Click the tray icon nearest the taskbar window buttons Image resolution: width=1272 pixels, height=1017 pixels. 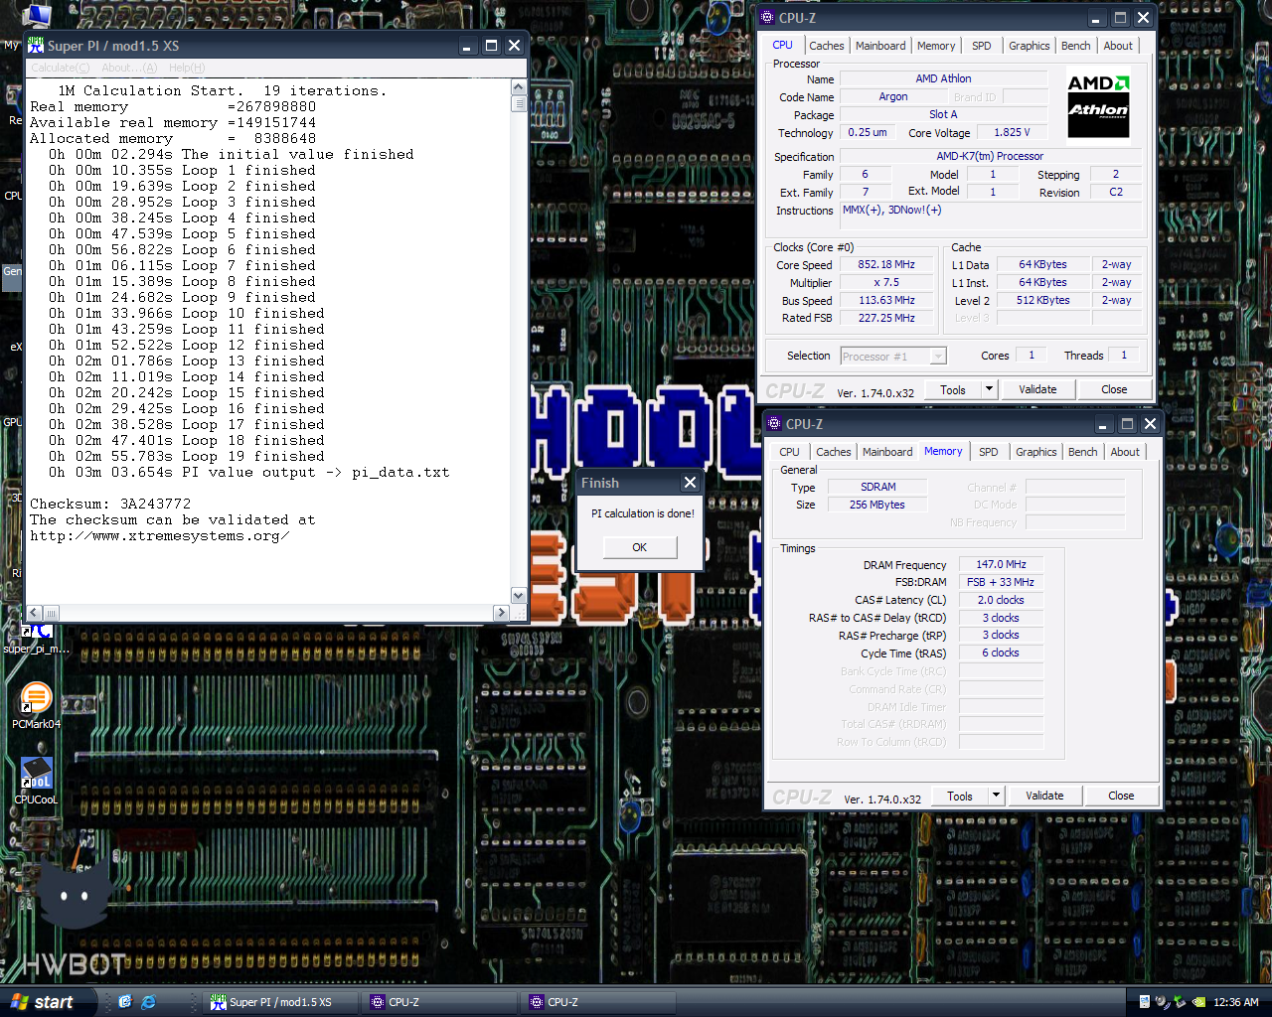click(x=1145, y=1002)
